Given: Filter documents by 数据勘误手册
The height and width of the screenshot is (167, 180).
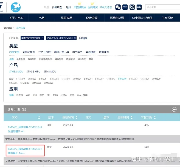Looking at the screenshot, I should (x=46, y=59).
